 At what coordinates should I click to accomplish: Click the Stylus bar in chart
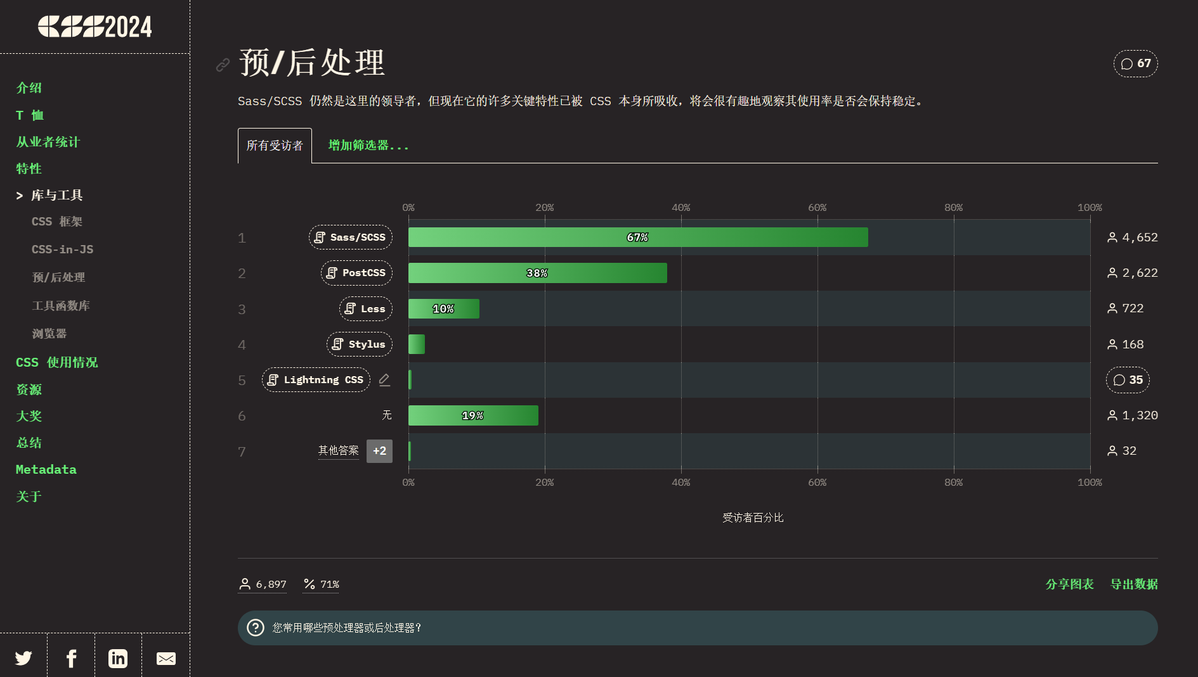click(417, 345)
